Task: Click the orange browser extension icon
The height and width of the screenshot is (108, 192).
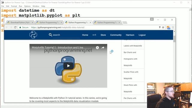Action: [x=168, y=28]
